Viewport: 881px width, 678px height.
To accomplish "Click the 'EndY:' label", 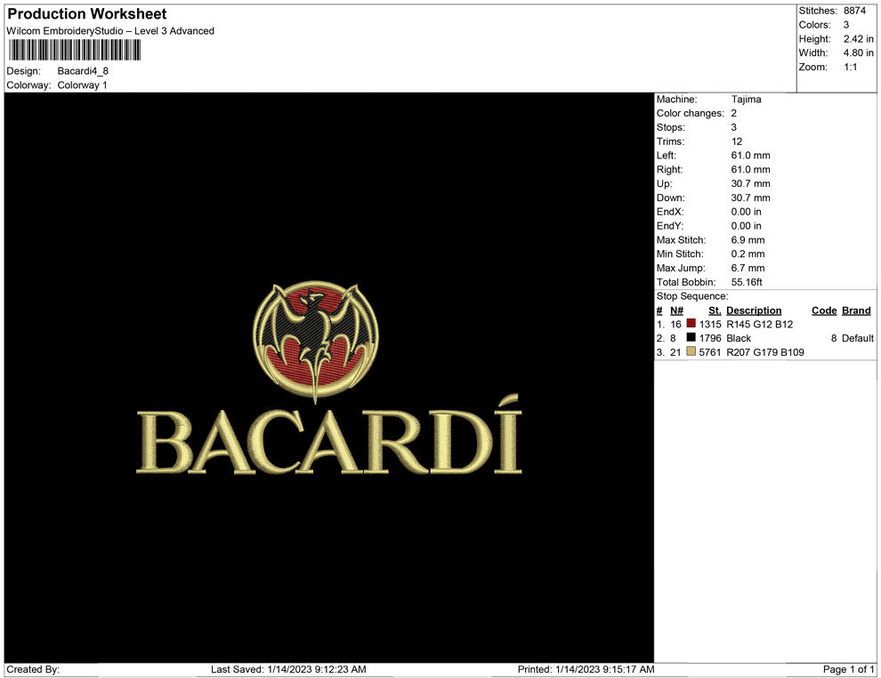I will (x=670, y=226).
